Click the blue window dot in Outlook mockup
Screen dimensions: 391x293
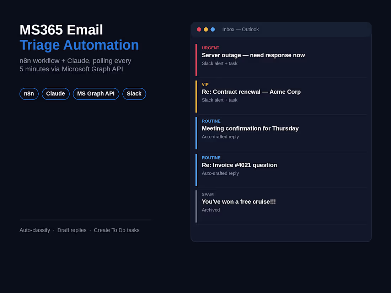coord(213,29)
